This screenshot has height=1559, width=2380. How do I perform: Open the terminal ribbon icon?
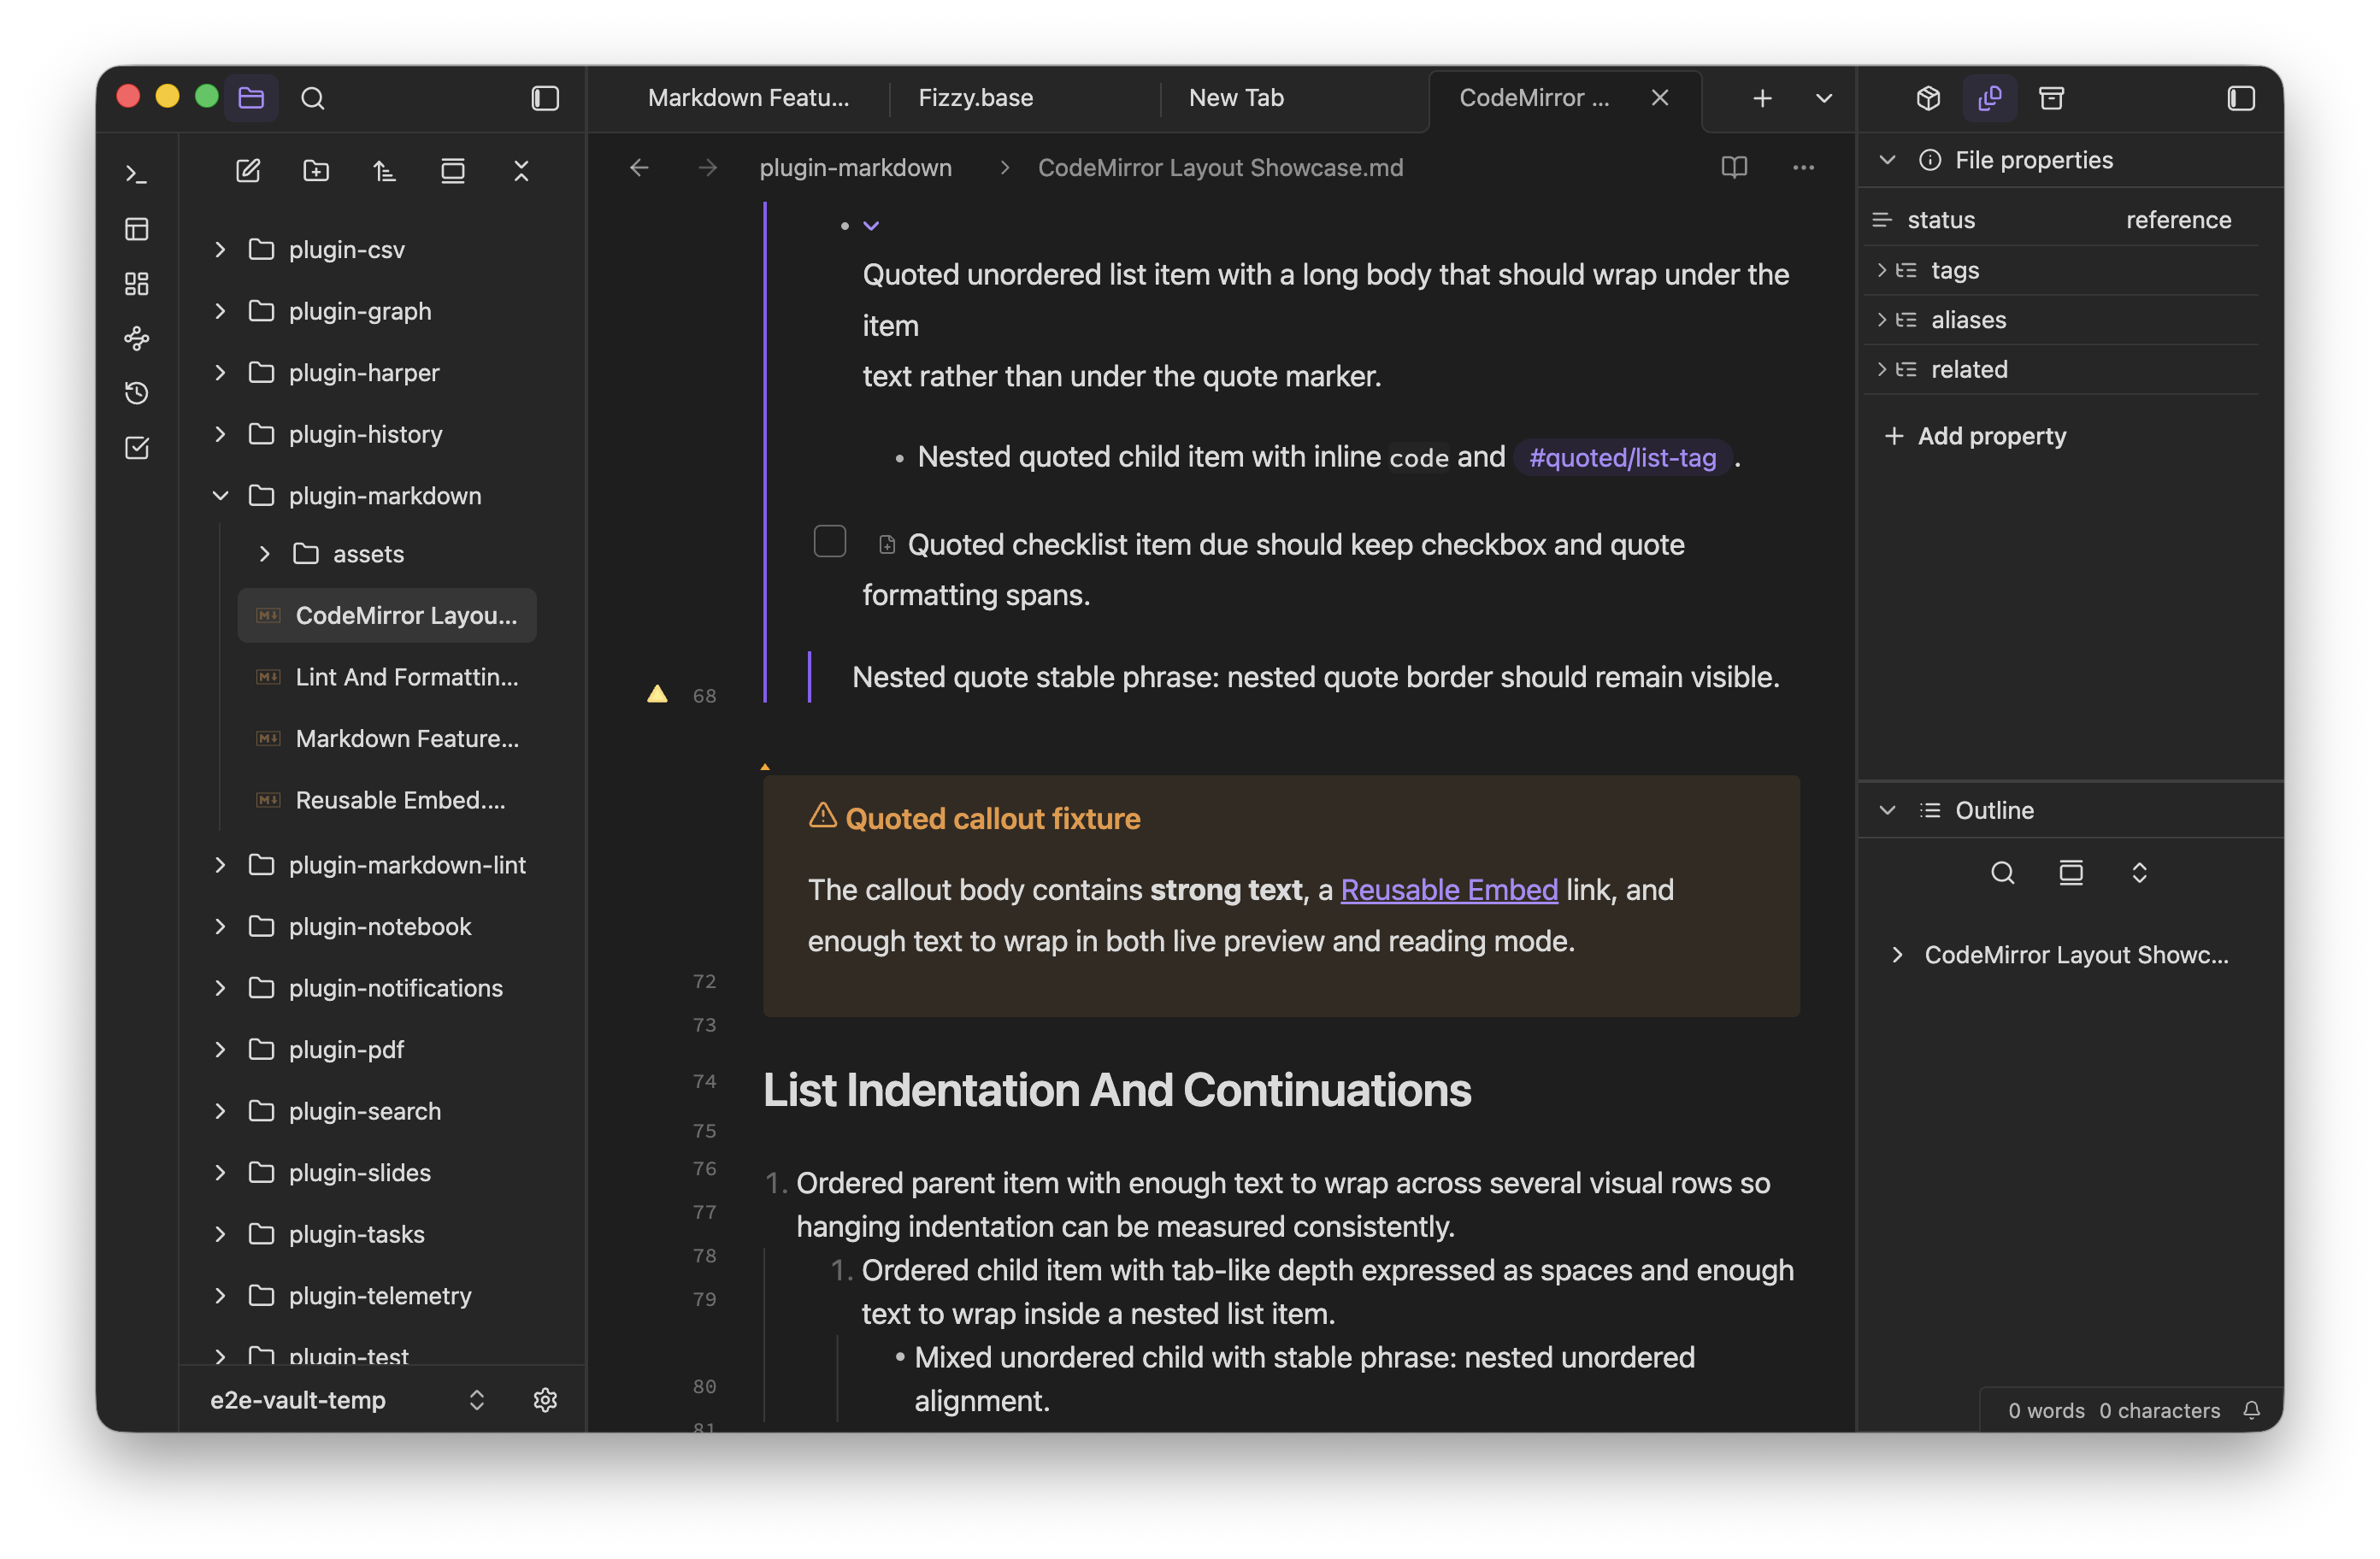[137, 175]
